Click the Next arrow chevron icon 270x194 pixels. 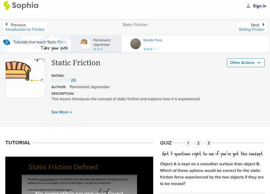click(264, 24)
